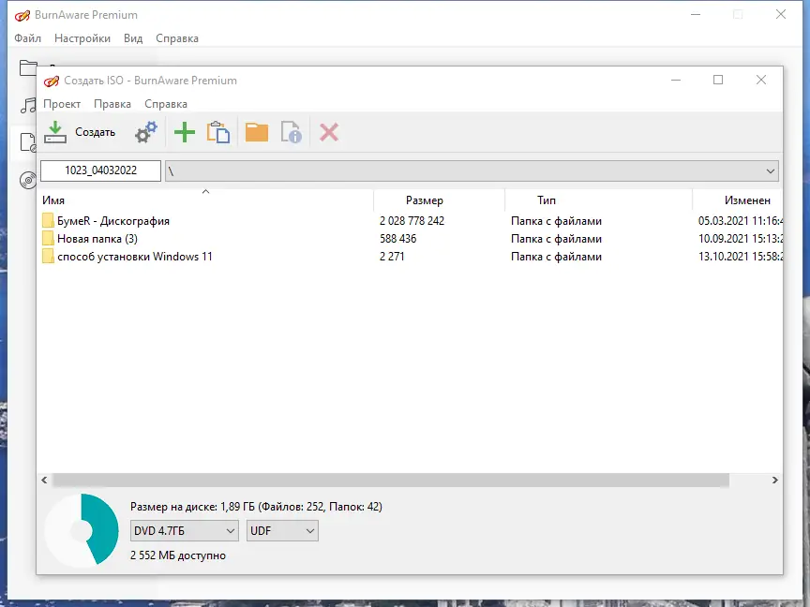Image resolution: width=810 pixels, height=607 pixels.
Task: Expand the path dropdown showing backslash
Action: click(771, 170)
